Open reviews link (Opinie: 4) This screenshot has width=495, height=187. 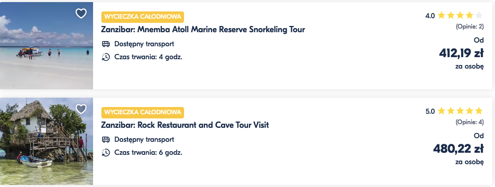click(470, 123)
